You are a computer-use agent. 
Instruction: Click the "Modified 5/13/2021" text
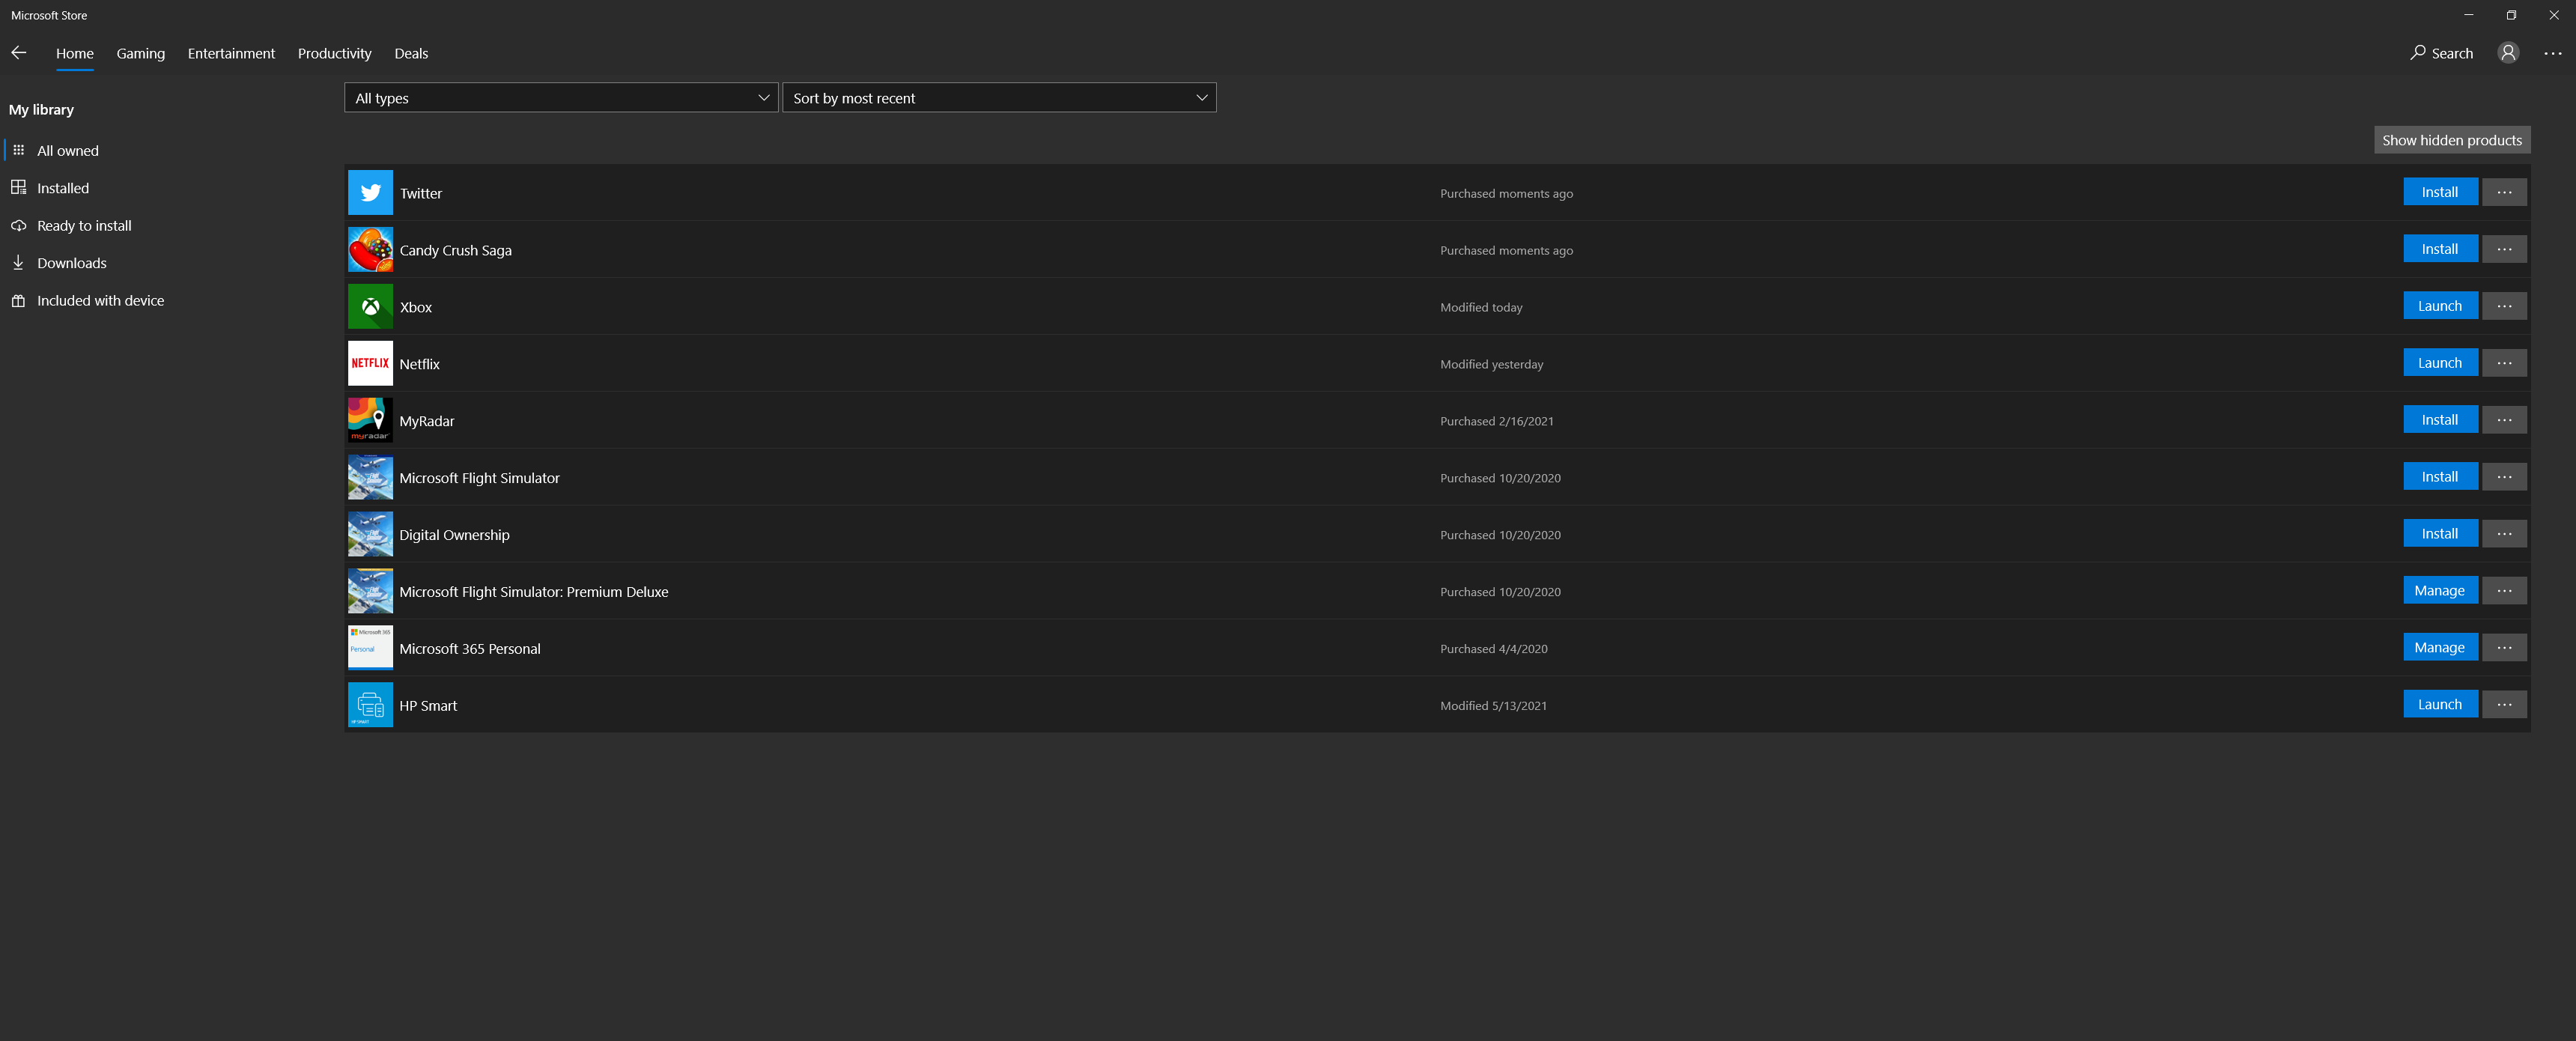click(x=1493, y=705)
